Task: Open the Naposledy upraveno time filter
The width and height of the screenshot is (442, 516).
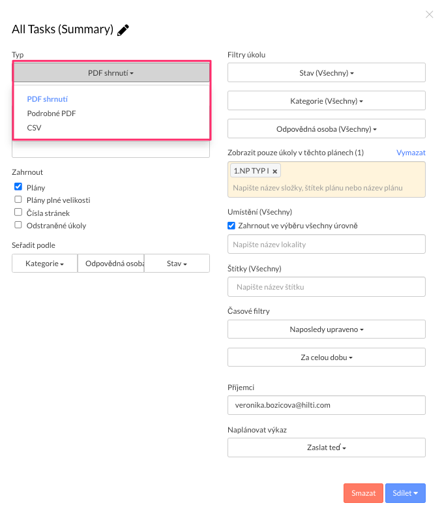Action: [326, 329]
